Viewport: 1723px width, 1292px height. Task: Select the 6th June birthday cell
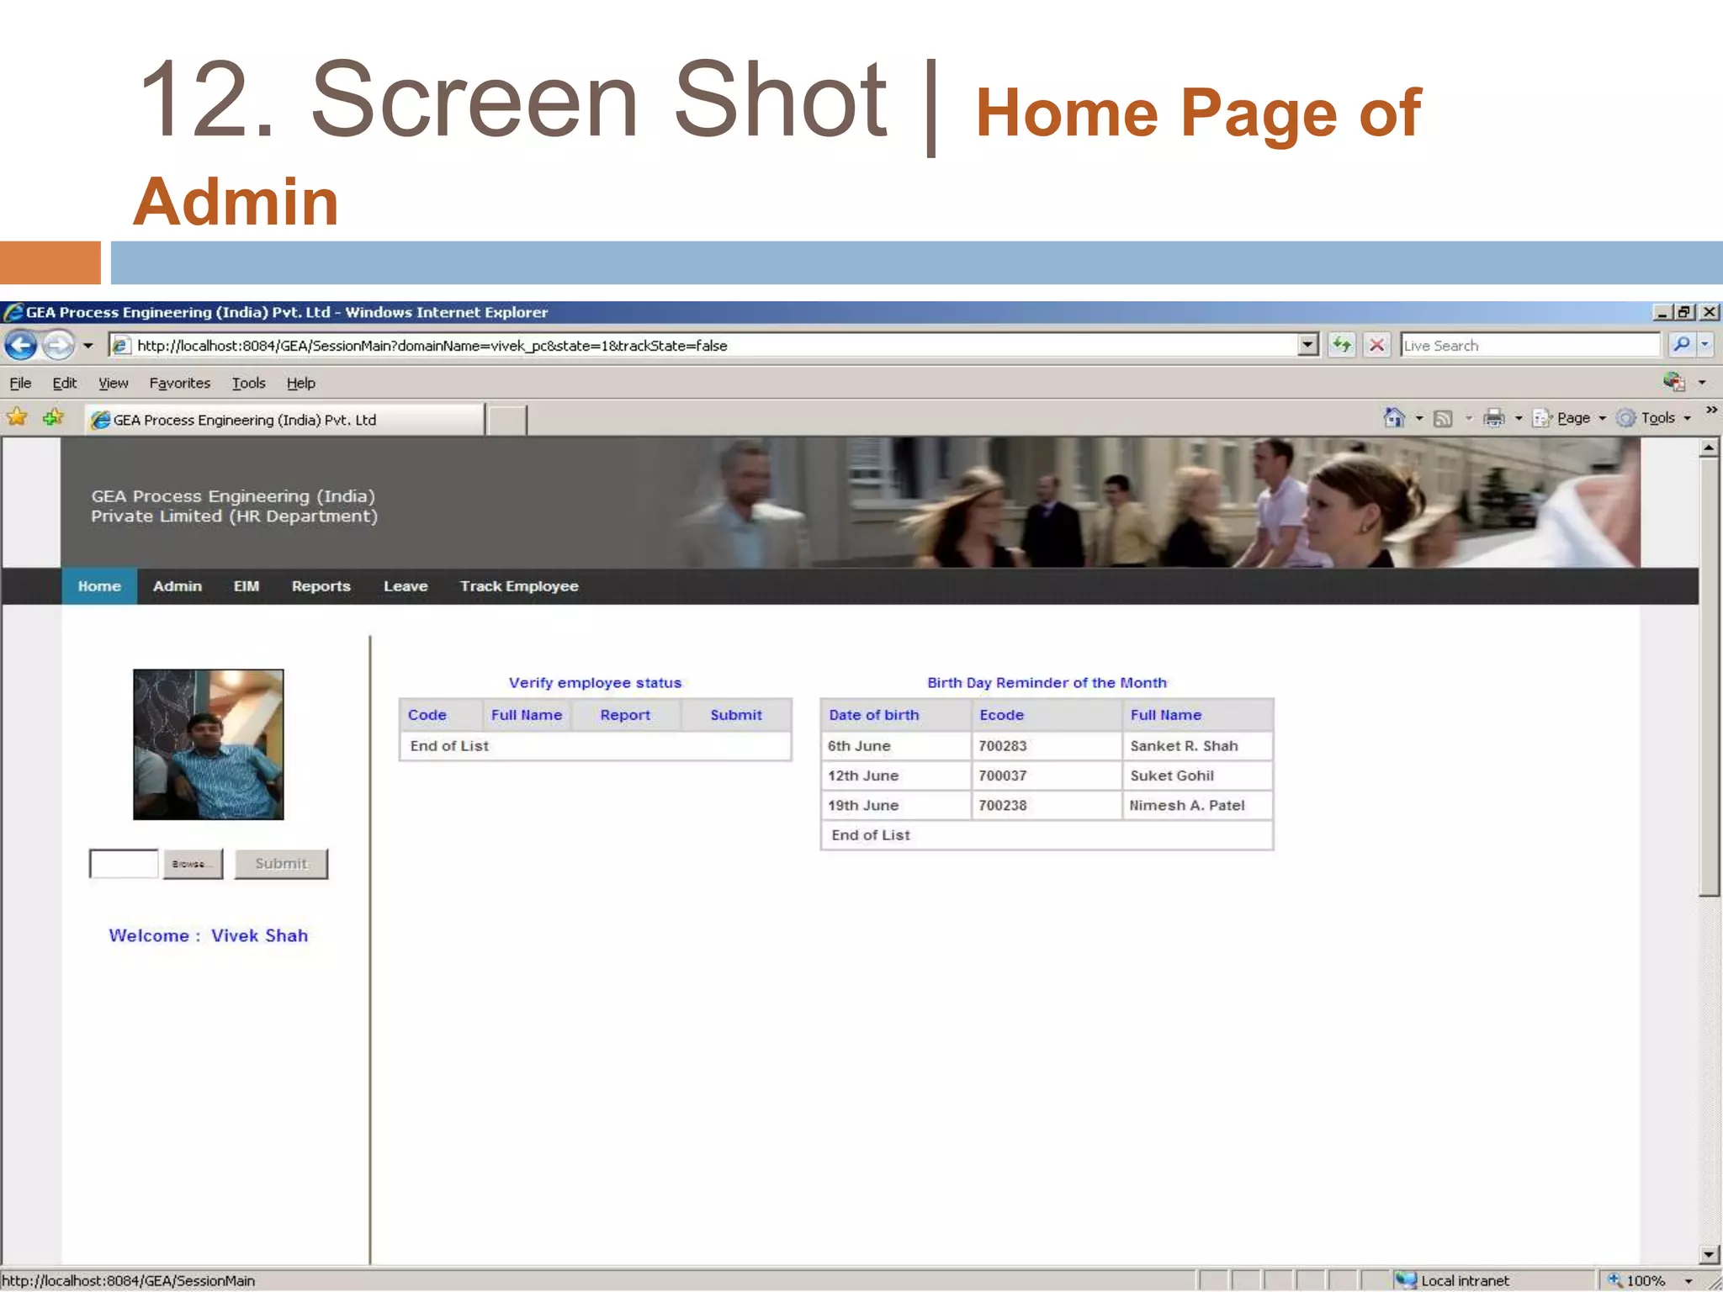[896, 746]
